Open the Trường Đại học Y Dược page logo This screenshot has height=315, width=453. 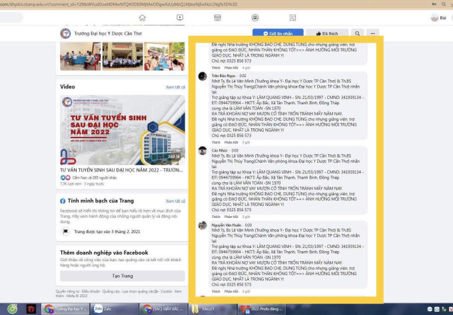pos(65,33)
